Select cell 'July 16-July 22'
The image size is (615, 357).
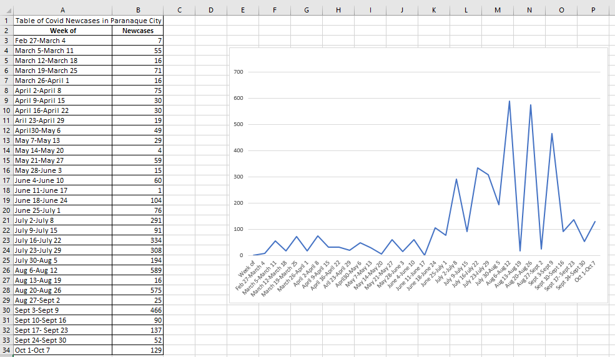click(x=63, y=240)
